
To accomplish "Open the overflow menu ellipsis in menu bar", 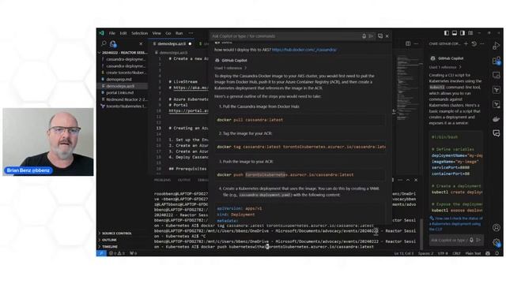I will click(x=191, y=33).
